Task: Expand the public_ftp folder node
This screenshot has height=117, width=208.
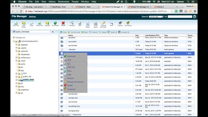Action: (x=16, y=77)
